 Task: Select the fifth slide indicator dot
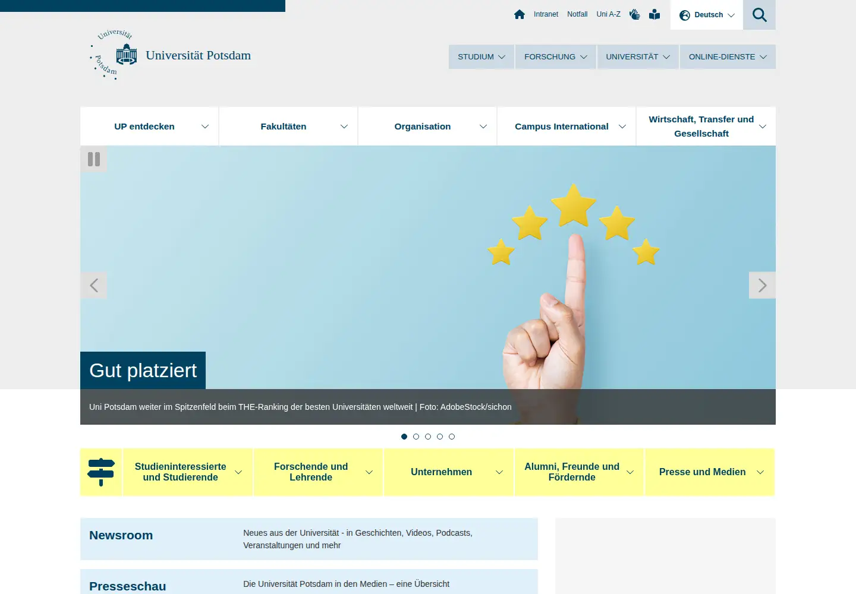(452, 437)
